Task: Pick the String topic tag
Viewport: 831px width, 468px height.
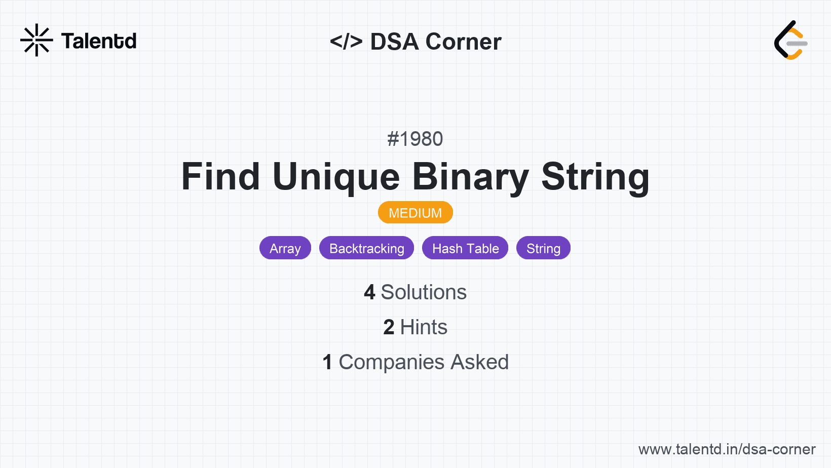Action: pos(543,248)
